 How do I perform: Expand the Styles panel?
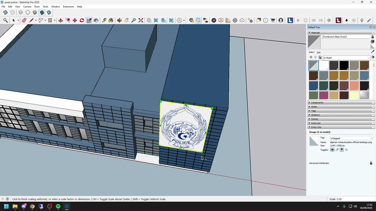point(341,107)
